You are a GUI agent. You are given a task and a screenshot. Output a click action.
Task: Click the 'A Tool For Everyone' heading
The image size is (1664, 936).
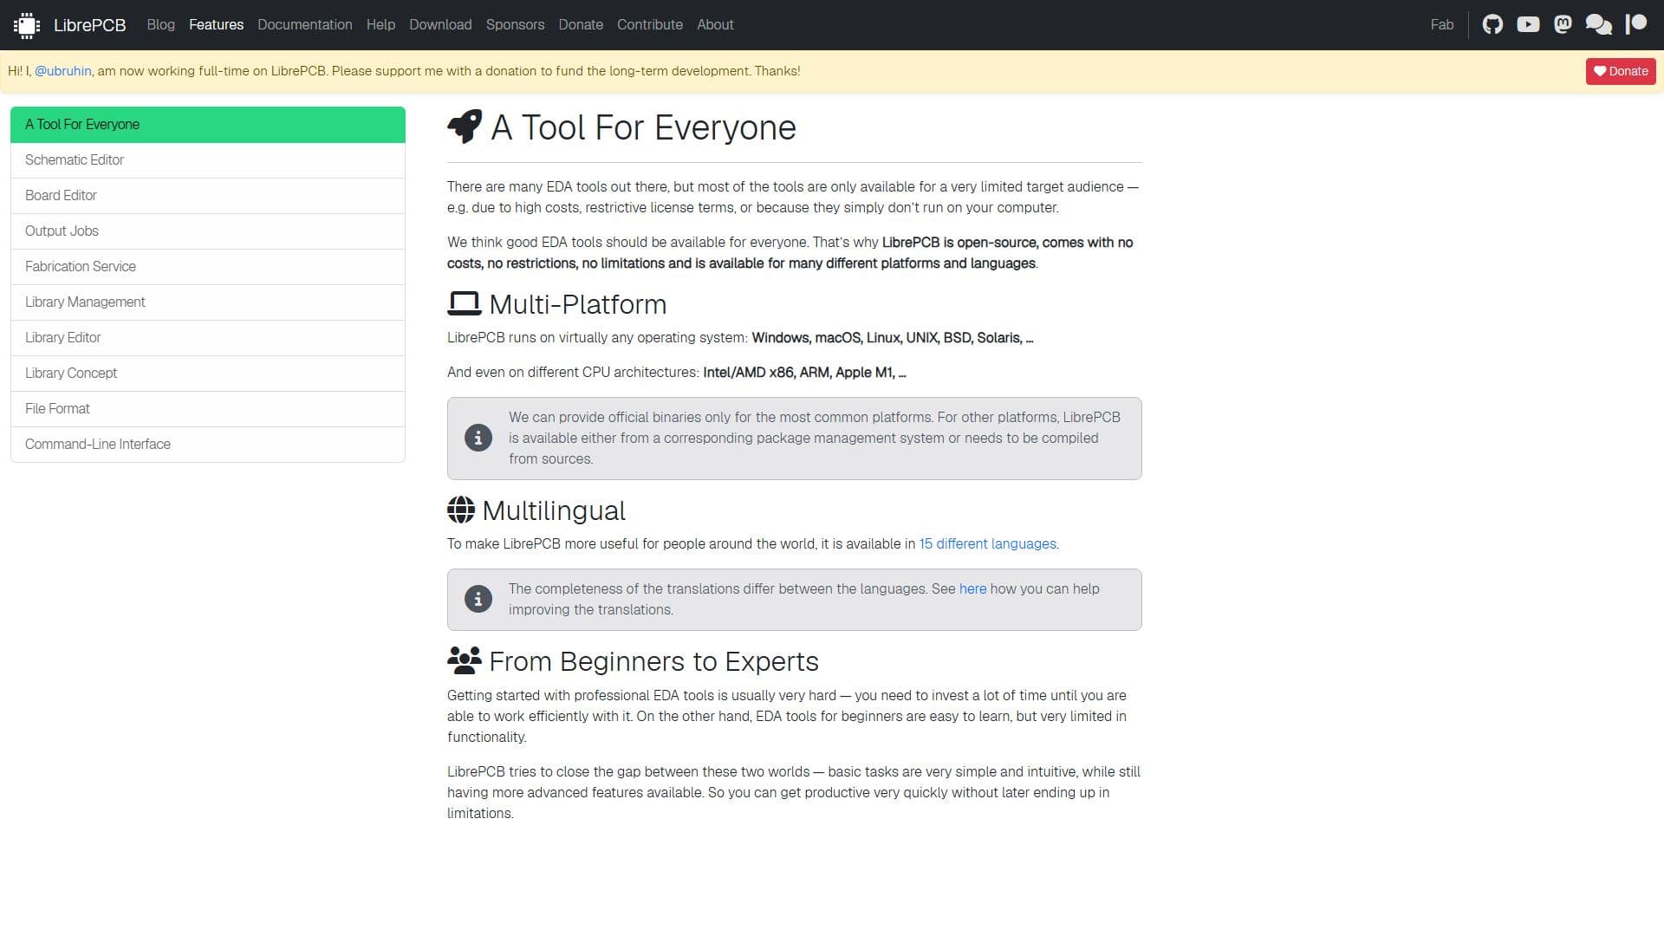coord(643,127)
